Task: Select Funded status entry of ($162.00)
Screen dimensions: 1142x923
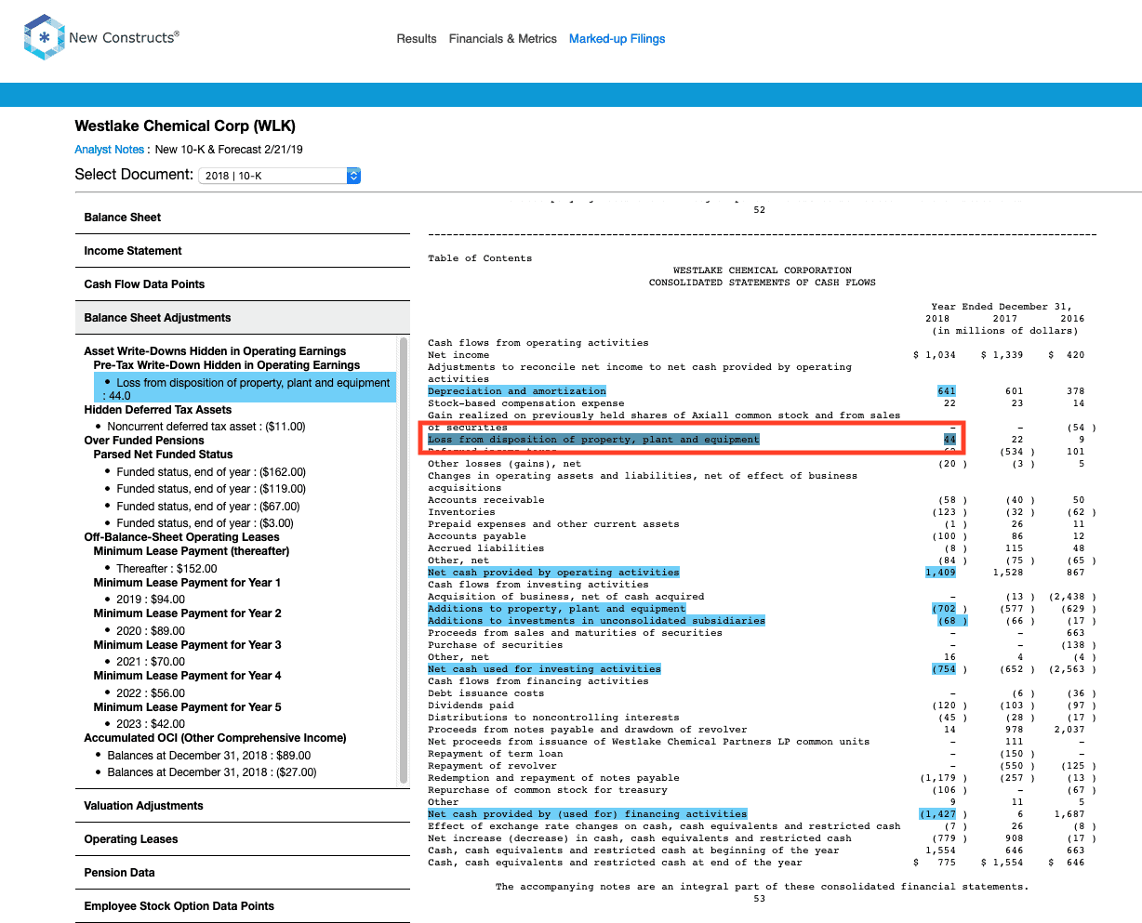Action: pyautogui.click(x=211, y=472)
